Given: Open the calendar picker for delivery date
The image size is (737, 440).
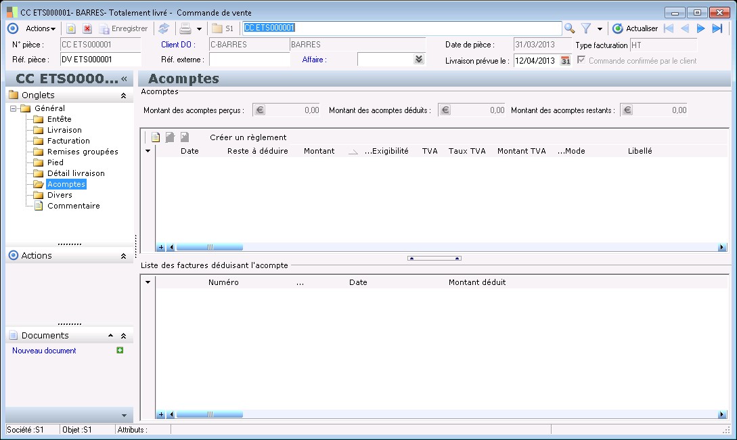Looking at the screenshot, I should (565, 60).
